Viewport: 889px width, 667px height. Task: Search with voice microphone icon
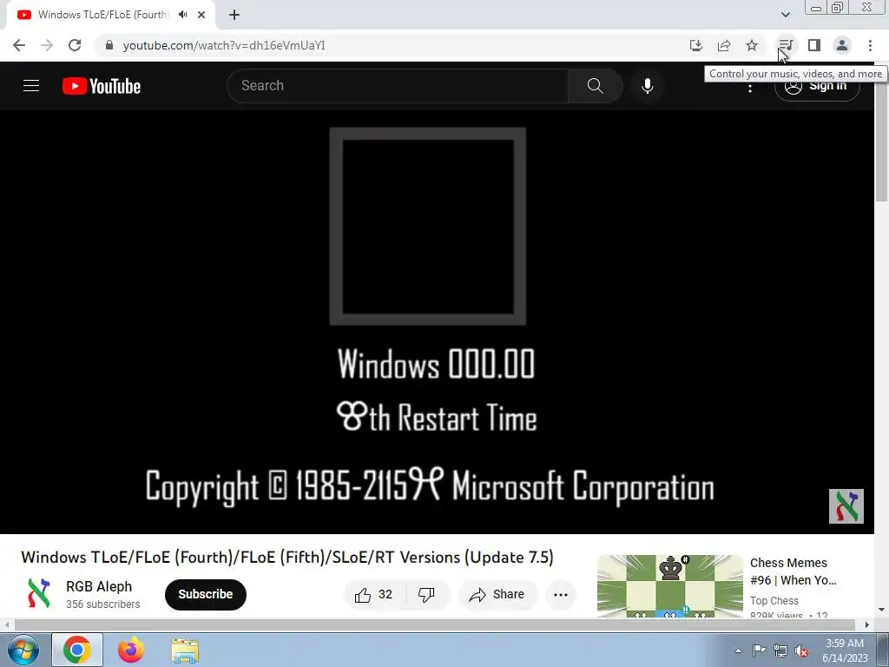648,86
